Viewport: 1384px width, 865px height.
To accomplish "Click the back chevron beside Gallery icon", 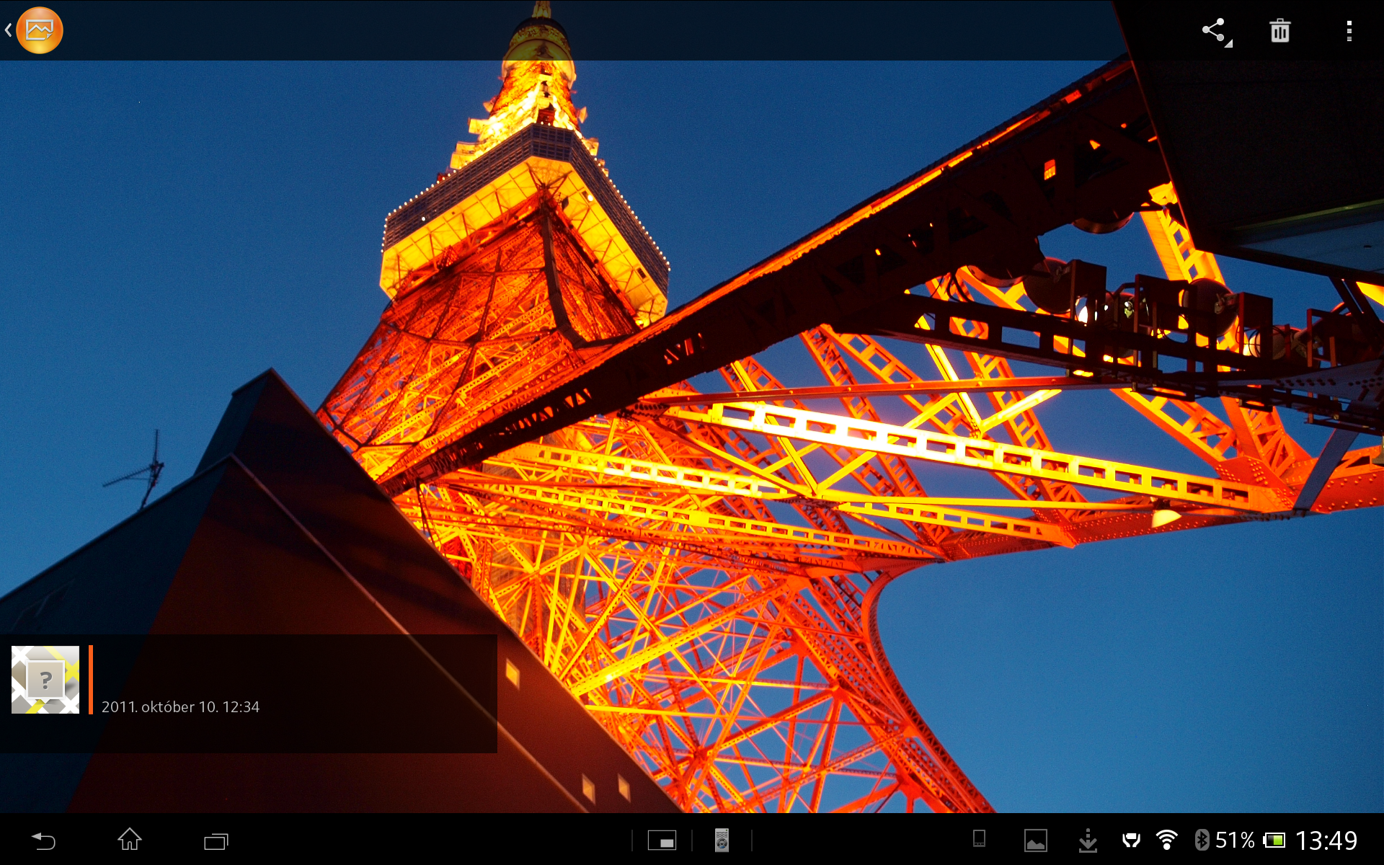I will 8,30.
